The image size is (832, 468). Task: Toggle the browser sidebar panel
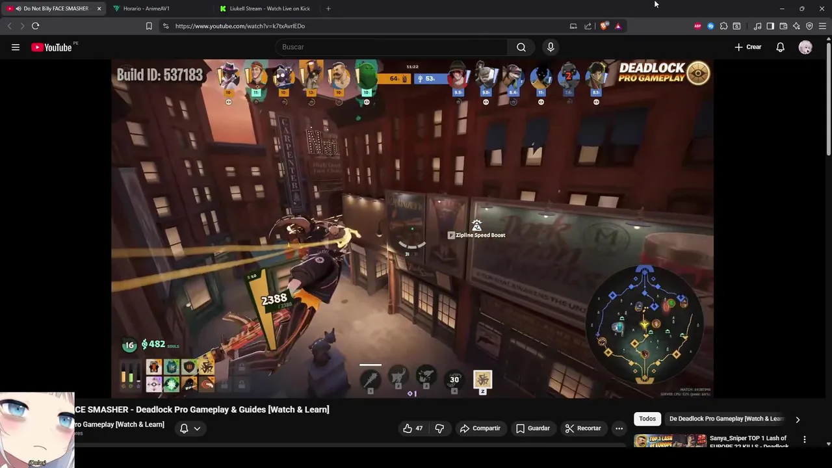(770, 26)
